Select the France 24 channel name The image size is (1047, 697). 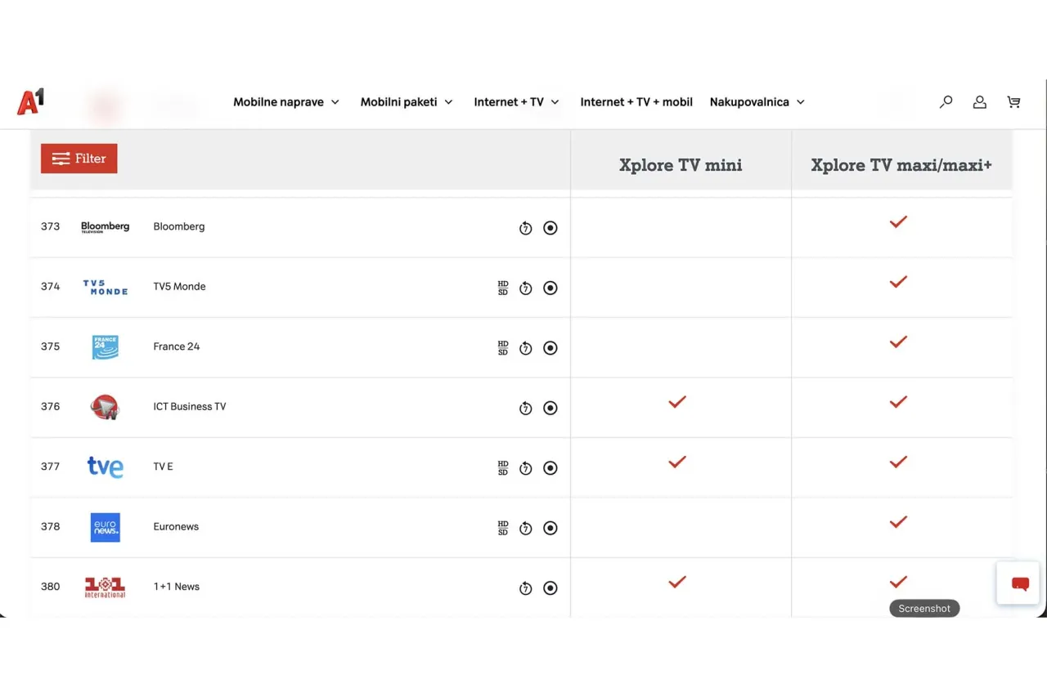coord(177,346)
